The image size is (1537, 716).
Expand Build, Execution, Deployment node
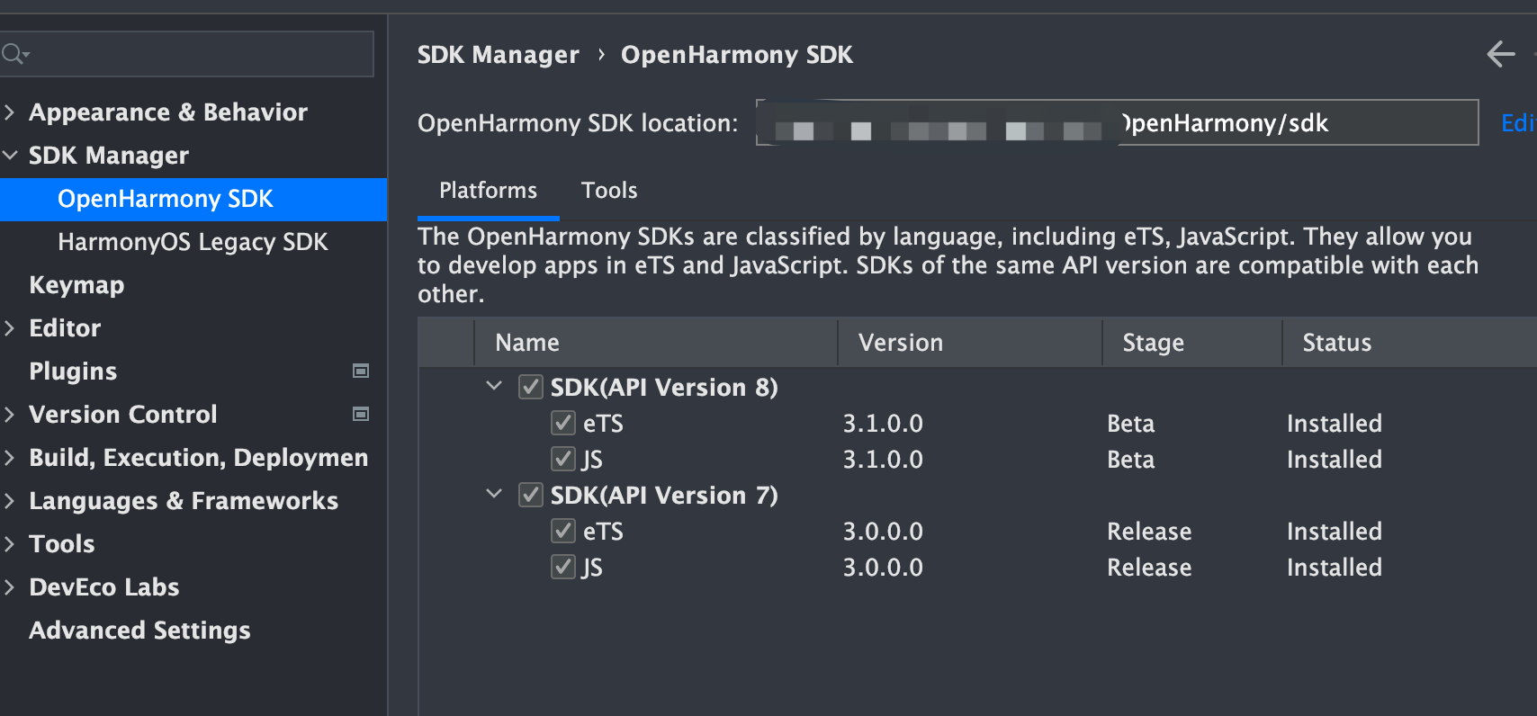click(x=10, y=457)
